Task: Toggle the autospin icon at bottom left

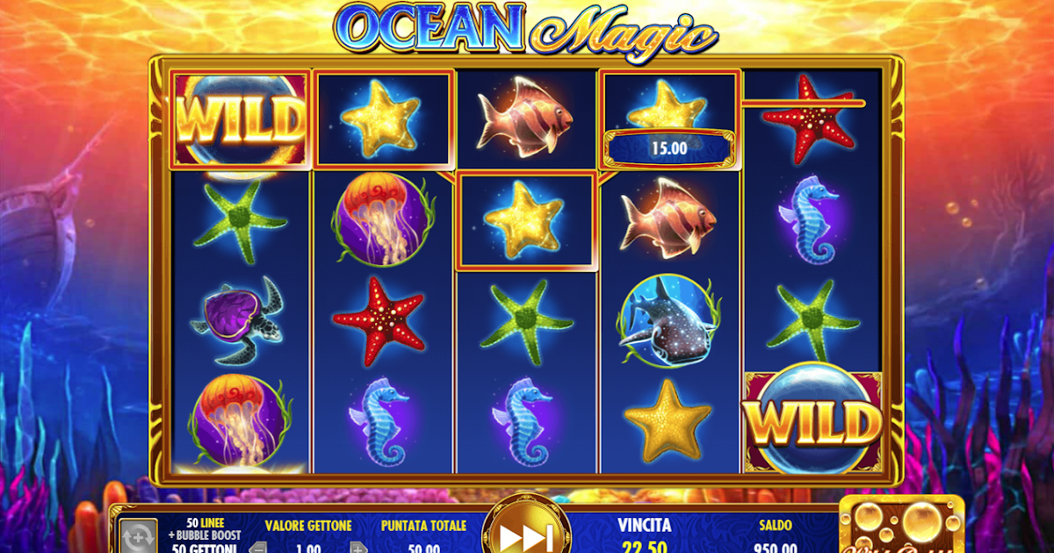Action: (x=138, y=535)
